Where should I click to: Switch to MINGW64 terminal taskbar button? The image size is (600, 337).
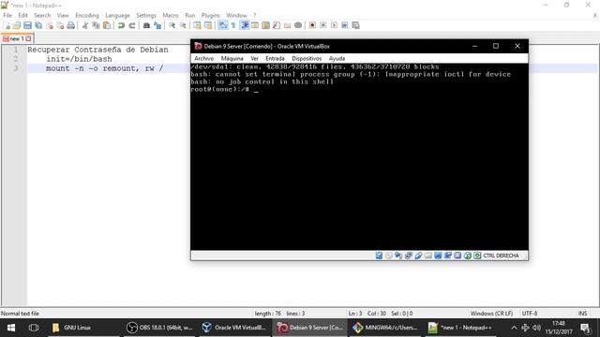tap(385, 328)
